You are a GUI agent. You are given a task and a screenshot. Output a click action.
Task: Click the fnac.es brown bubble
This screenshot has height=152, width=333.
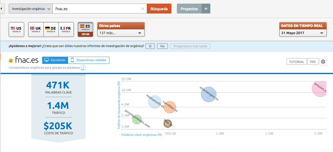click(168, 124)
